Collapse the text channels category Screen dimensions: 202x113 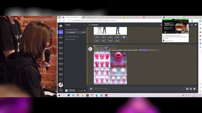pyautogui.click(x=72, y=30)
